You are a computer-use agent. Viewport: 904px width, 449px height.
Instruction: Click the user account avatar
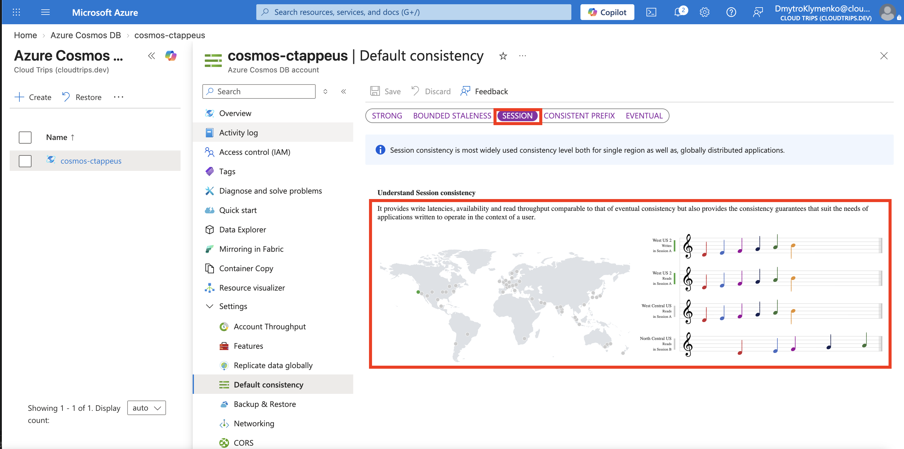(888, 12)
